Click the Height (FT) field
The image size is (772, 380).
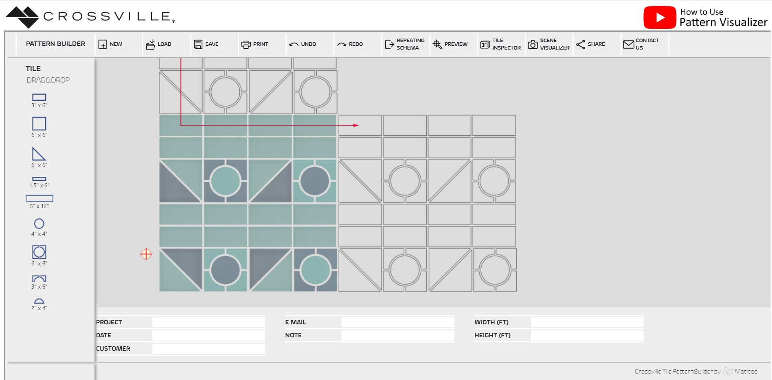[587, 335]
